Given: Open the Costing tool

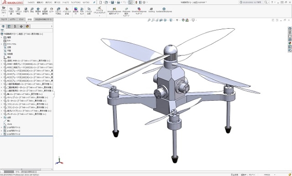Looking at the screenshot, I should coord(151,10).
